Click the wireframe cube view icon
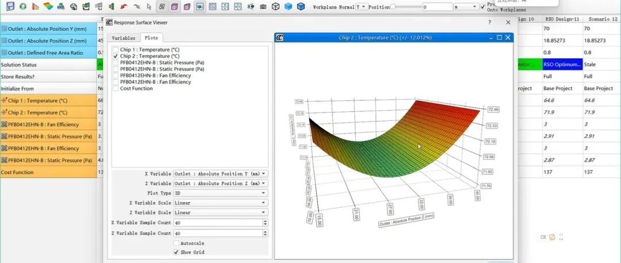 [275, 6]
